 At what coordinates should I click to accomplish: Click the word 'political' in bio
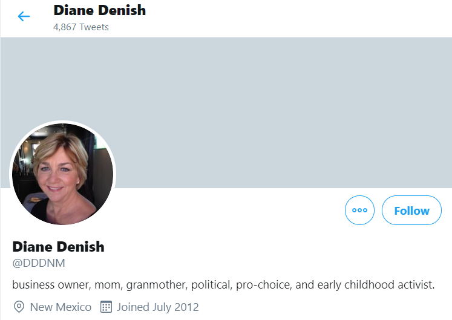point(212,285)
